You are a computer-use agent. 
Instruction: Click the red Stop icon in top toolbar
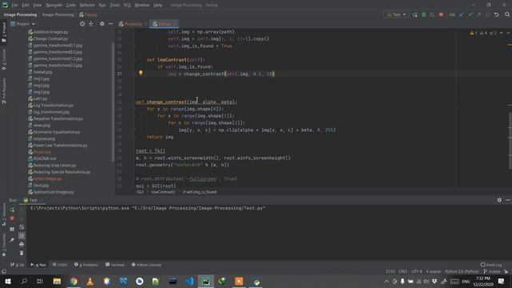[x=441, y=14]
